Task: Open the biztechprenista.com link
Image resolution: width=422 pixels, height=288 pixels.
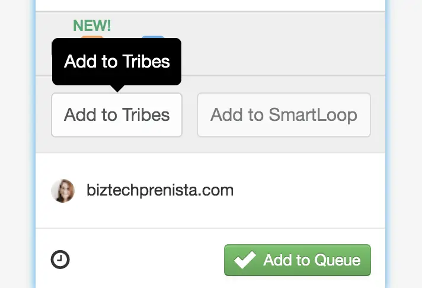Action: point(160,190)
